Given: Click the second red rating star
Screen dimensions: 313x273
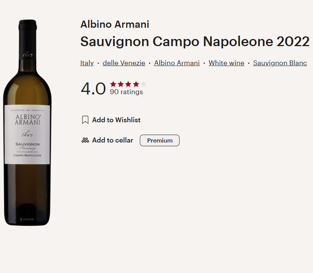Looking at the screenshot, I should [121, 84].
